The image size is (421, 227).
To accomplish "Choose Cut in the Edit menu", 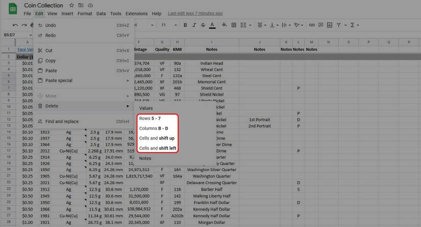I will pos(84,50).
